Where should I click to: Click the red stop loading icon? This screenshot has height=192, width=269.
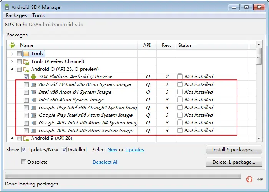(249, 179)
